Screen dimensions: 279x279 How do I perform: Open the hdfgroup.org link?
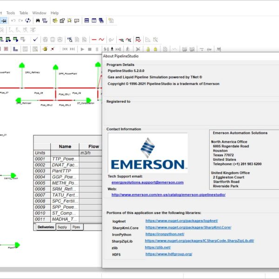point(169,254)
